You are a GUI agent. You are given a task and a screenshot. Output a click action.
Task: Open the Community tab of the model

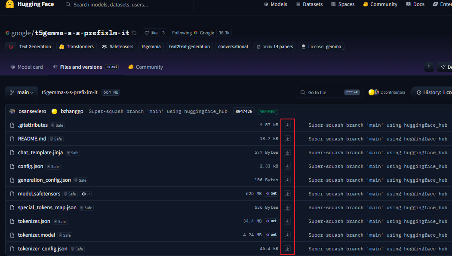pyautogui.click(x=145, y=67)
